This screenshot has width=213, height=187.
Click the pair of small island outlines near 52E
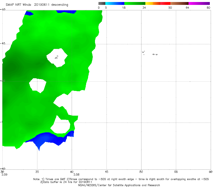[155, 54]
